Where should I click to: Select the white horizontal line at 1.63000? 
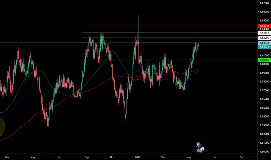click(x=170, y=38)
